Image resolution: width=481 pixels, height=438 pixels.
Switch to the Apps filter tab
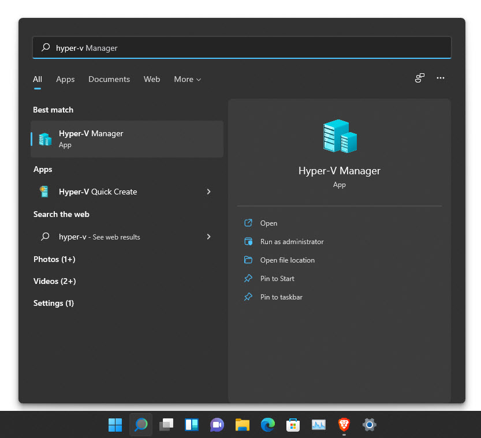click(x=65, y=79)
